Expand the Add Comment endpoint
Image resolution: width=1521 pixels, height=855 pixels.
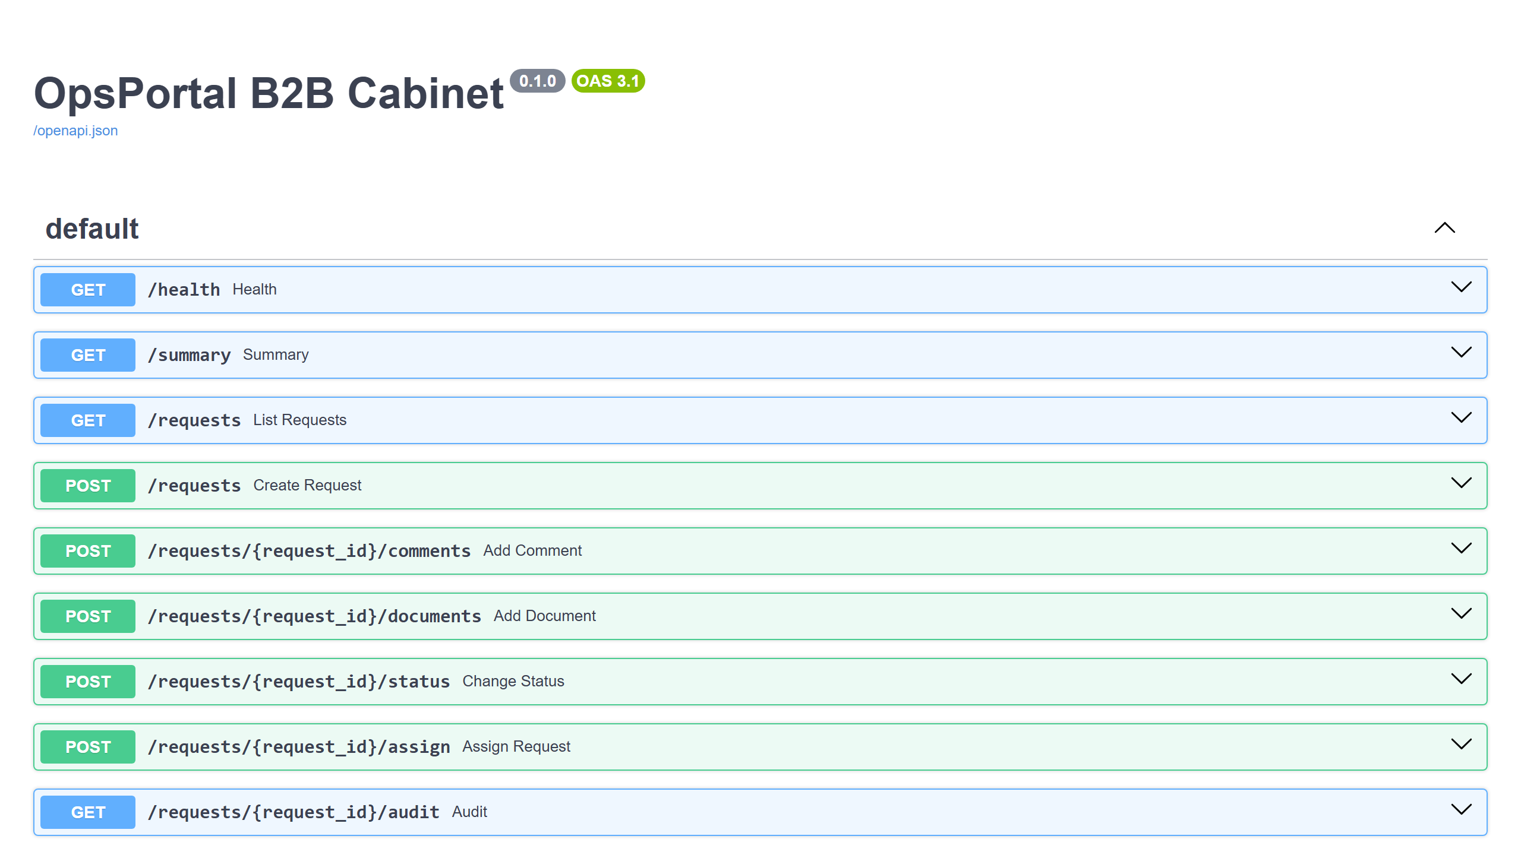pos(1461,550)
